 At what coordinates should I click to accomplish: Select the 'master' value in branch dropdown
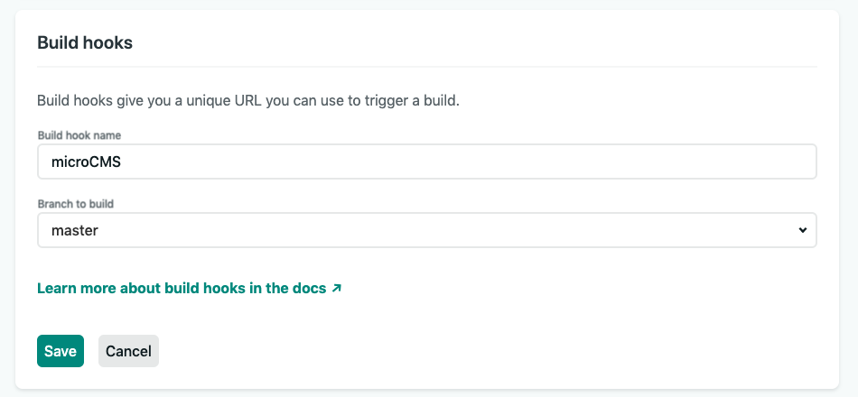tap(75, 230)
